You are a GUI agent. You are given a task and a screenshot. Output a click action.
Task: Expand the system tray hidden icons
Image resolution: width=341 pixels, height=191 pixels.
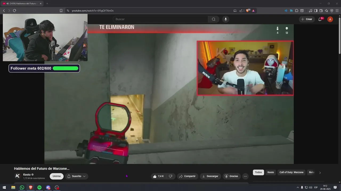(x=298, y=188)
